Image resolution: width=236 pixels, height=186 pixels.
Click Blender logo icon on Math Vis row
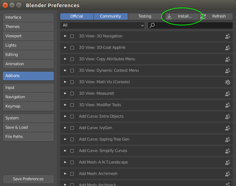[x=227, y=82]
